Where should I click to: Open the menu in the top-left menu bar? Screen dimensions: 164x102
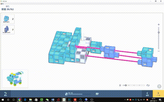click(2, 4)
